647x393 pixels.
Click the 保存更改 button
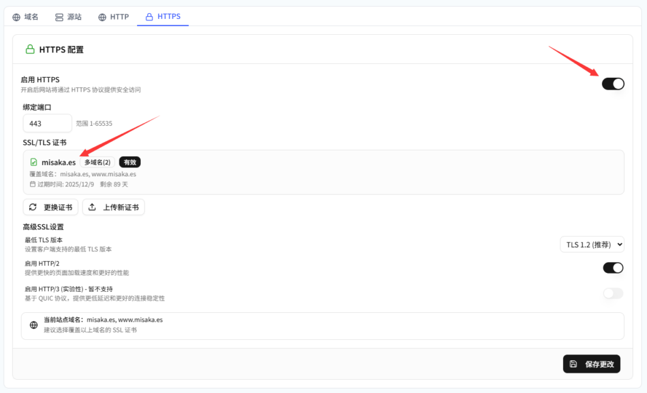pyautogui.click(x=591, y=364)
